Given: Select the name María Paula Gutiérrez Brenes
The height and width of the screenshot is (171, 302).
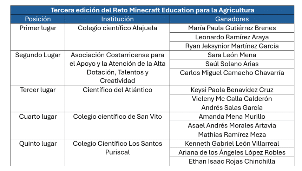Looking at the screenshot, I should (x=232, y=28).
